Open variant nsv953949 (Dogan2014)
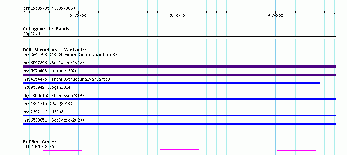Image resolution: width=347 pixels, height=155 pixels. [48, 87]
